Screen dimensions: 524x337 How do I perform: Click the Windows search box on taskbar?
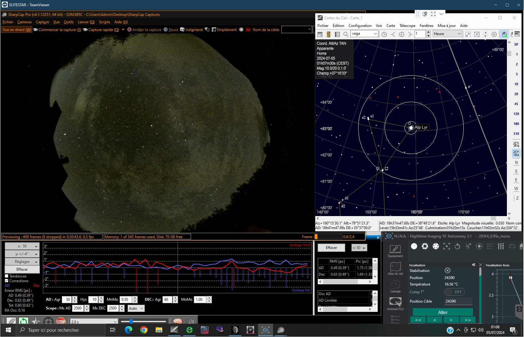coord(61,330)
